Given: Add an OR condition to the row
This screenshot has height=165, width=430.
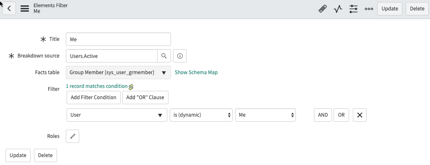Looking at the screenshot, I should tap(341, 115).
